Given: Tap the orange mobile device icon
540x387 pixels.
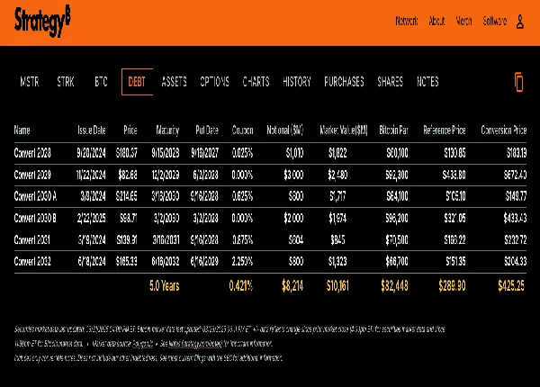Looking at the screenshot, I should point(518,82).
